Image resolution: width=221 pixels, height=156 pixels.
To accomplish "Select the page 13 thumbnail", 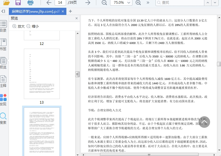I will coord(42,74).
